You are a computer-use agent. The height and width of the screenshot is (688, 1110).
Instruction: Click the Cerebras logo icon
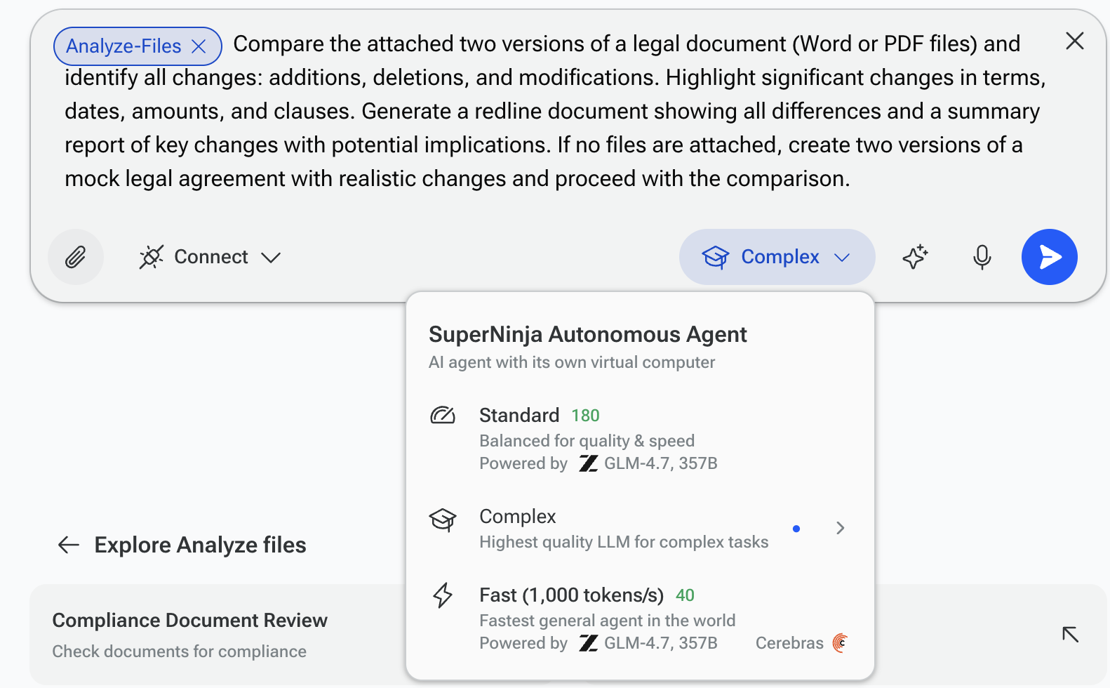click(x=840, y=643)
